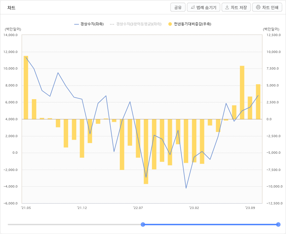The image size is (286, 234).
Task: Click the -6,000.0 left axis value
Action: tap(11, 203)
